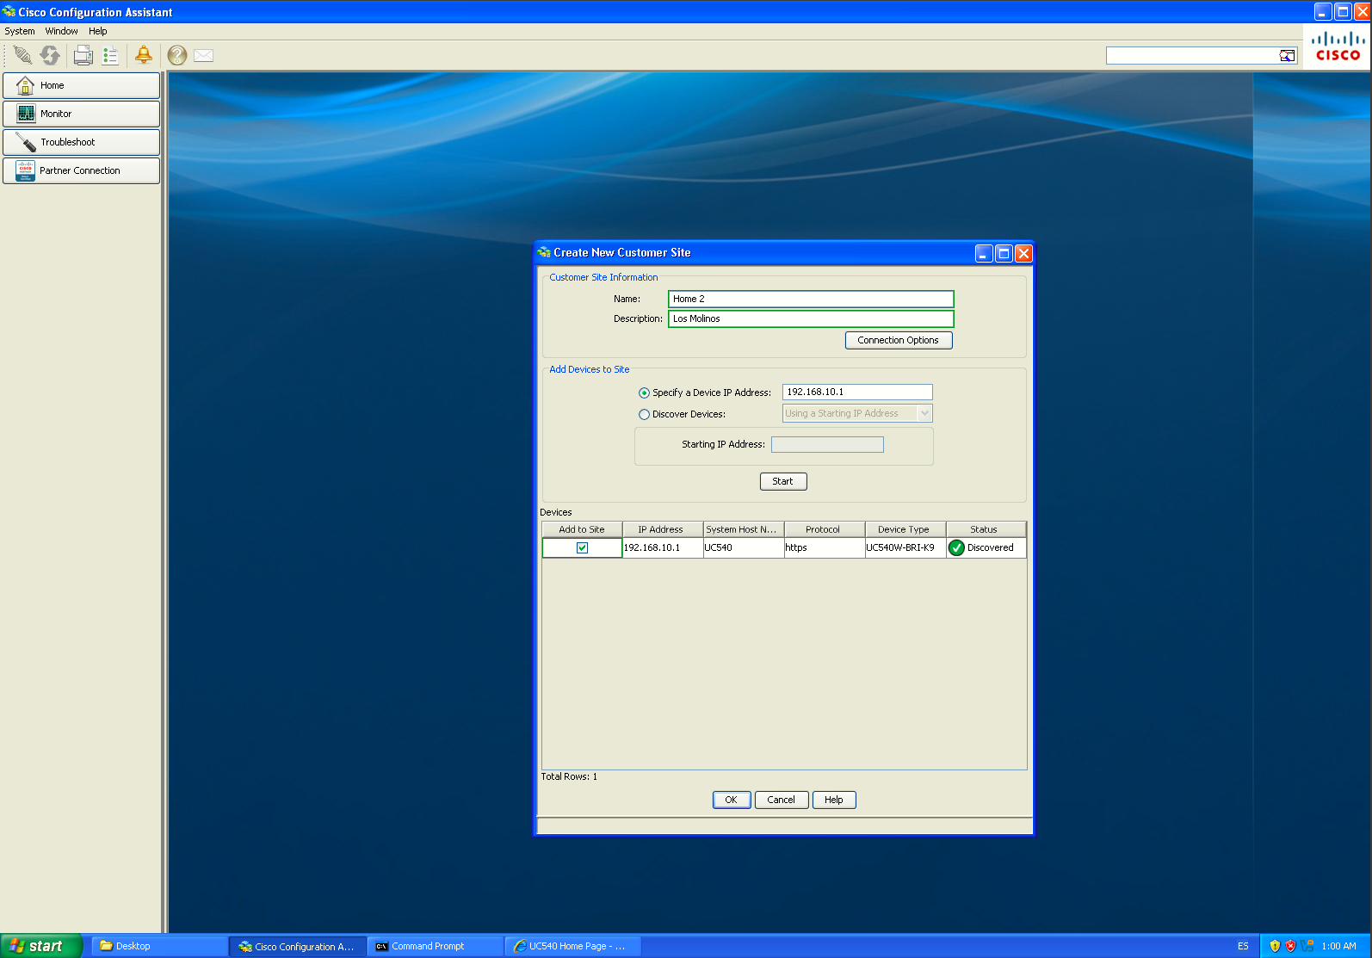Image resolution: width=1372 pixels, height=958 pixels.
Task: Open the Monitor section
Action: coord(81,114)
